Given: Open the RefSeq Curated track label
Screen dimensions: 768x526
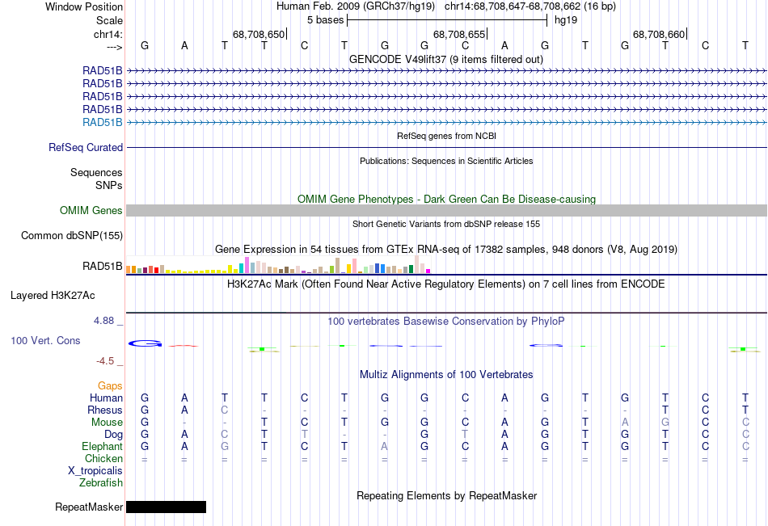Looking at the screenshot, I should (x=86, y=147).
